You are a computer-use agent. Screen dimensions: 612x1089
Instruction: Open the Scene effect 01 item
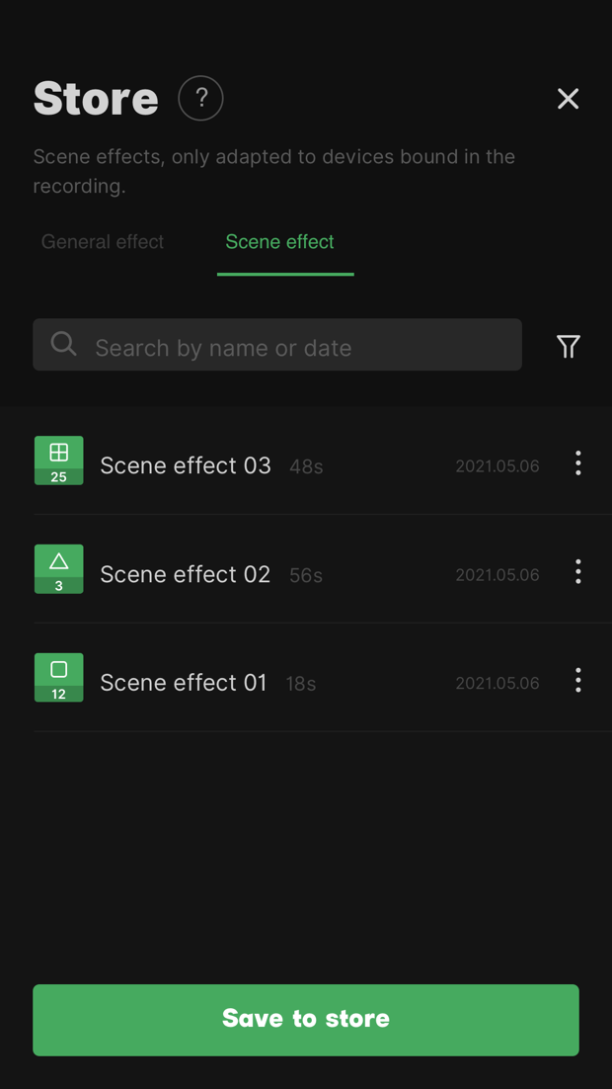184,683
